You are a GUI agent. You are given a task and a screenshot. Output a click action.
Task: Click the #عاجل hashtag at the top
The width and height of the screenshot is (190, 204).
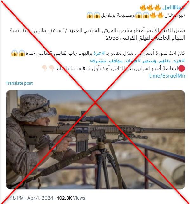(174, 8)
